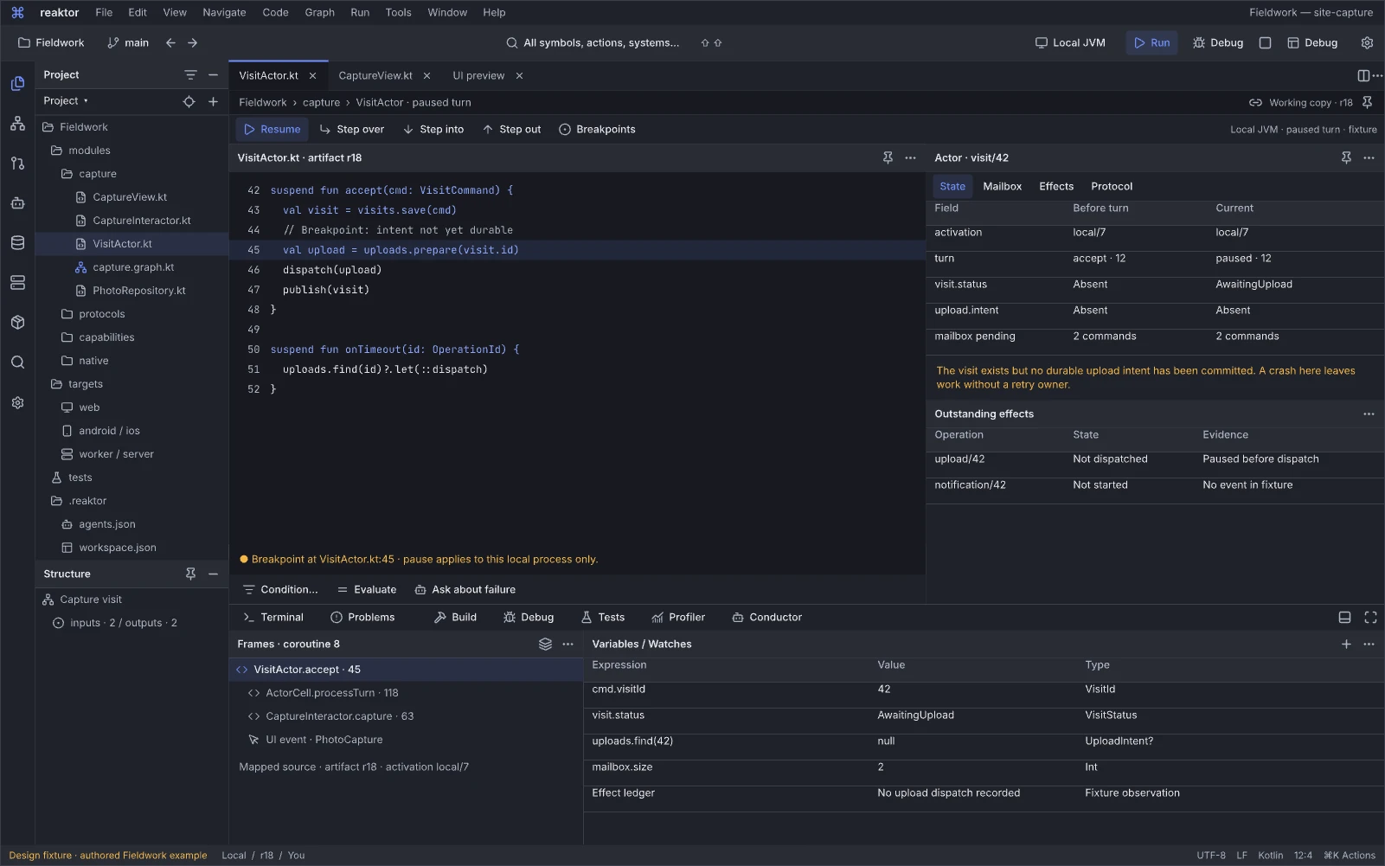Pin the VisitActor.kt artifact r18 pane
The width and height of the screenshot is (1385, 866).
click(x=888, y=157)
